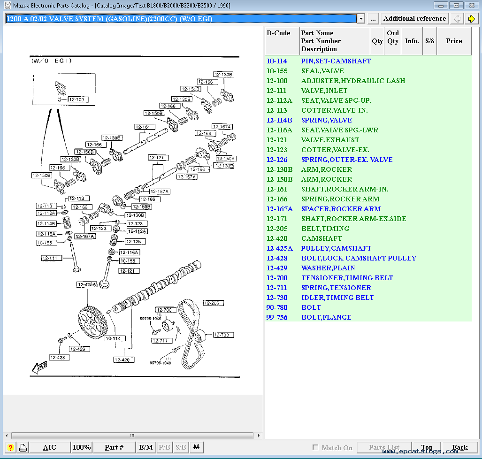
Task: Click the print icon in bottom toolbar
Action: (23, 447)
